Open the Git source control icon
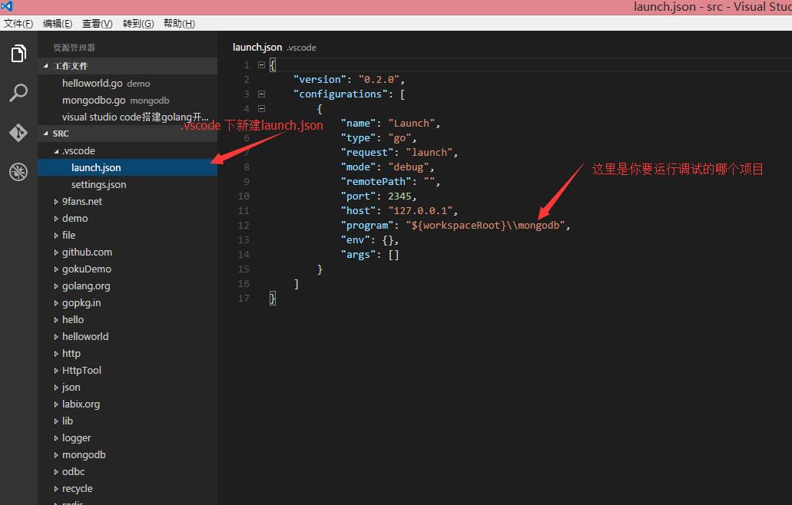This screenshot has width=792, height=505. pos(18,132)
